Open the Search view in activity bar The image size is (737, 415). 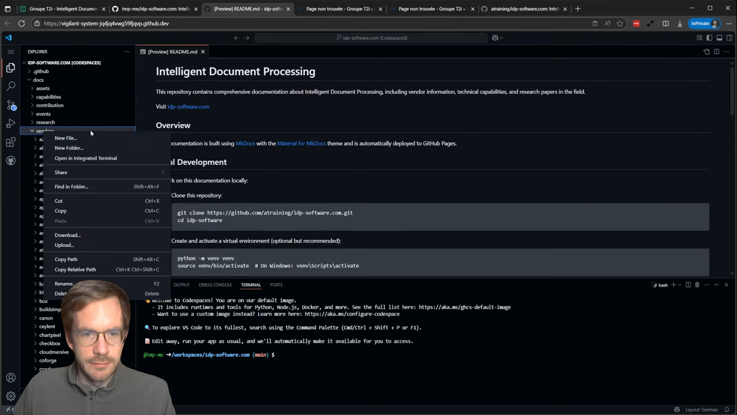click(10, 86)
